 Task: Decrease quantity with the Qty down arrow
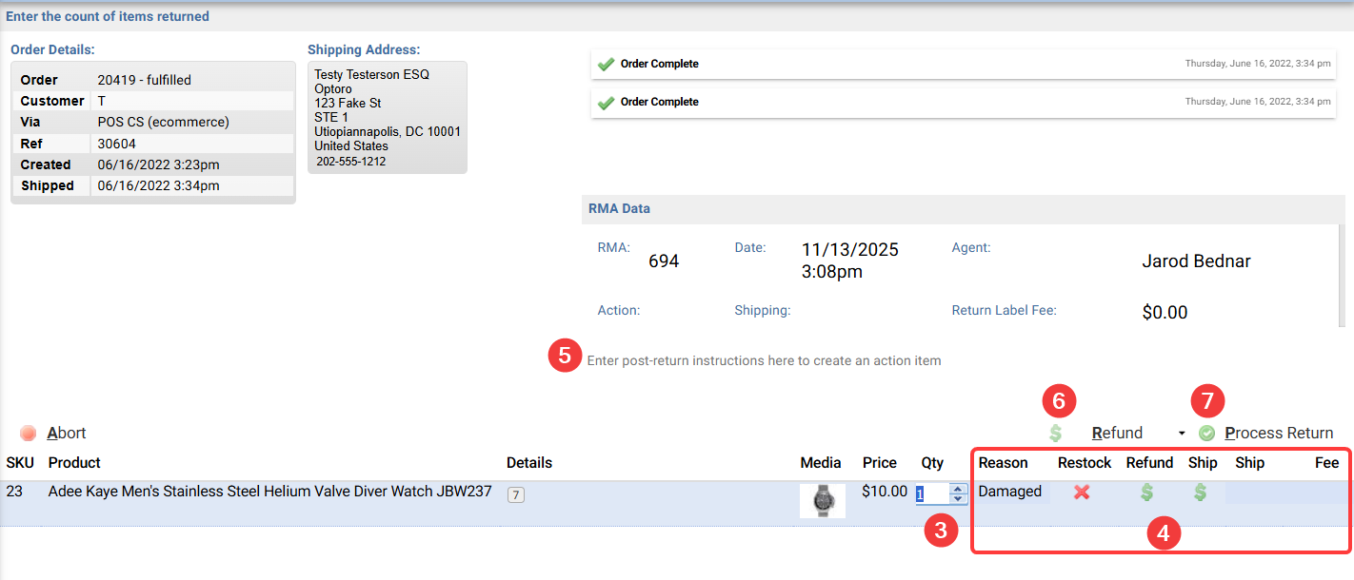959,498
